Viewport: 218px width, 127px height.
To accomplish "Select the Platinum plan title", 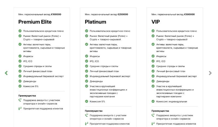I will (x=95, y=22).
